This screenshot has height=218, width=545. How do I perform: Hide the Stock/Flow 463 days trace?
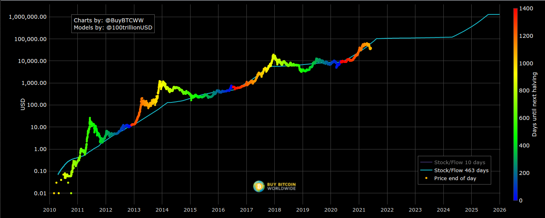pos(461,171)
